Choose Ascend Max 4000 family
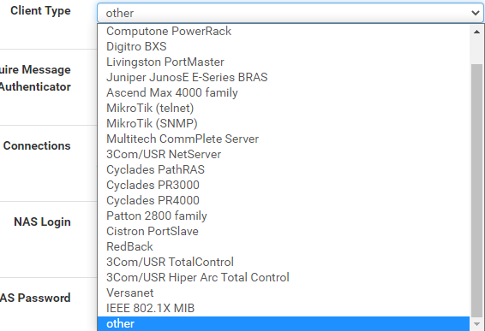Screen dimensions: 485x331 [284, 93]
